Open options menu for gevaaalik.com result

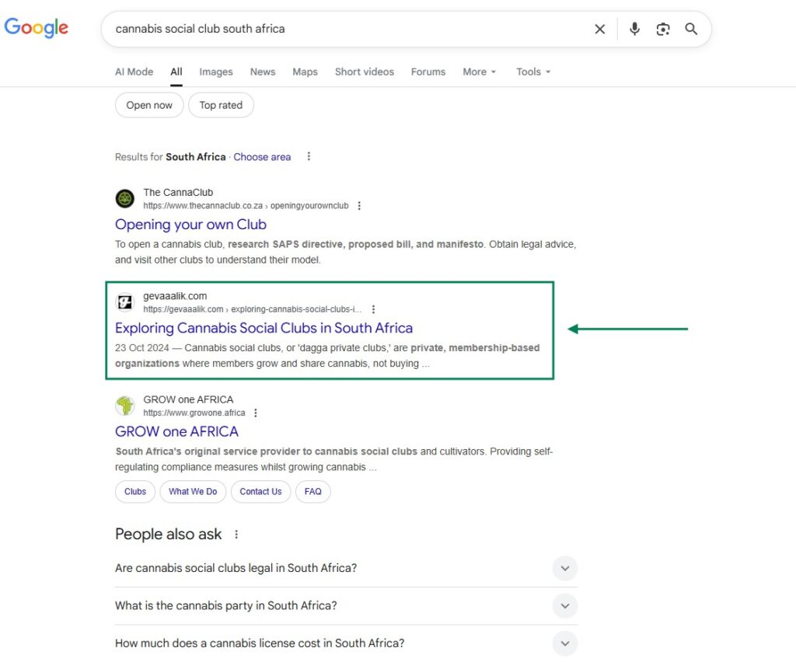coord(374,309)
